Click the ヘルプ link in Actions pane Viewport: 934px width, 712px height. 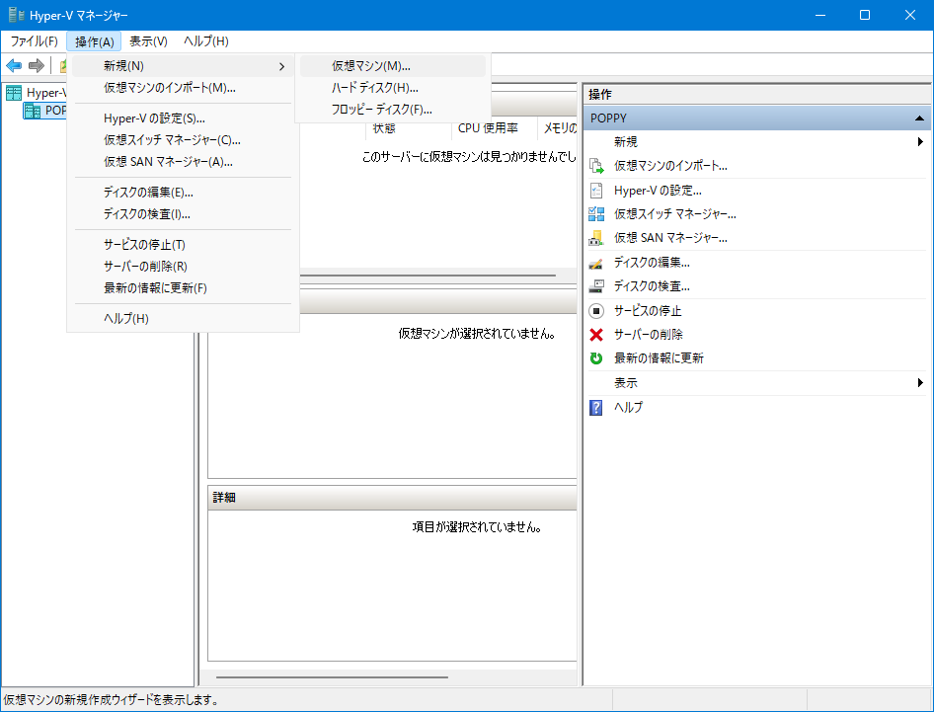(x=628, y=407)
